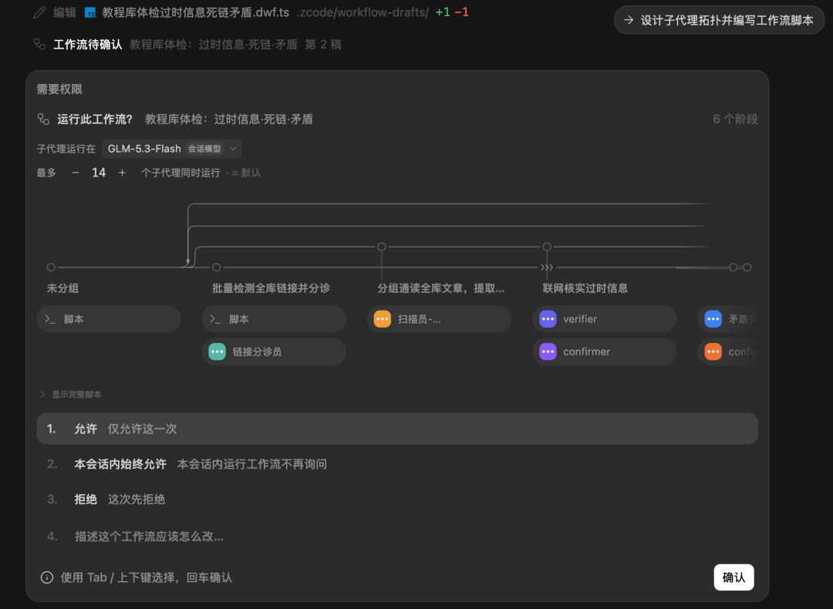Click the .zcode/workflow-drafts/ path text
833x609 pixels.
(x=363, y=12)
